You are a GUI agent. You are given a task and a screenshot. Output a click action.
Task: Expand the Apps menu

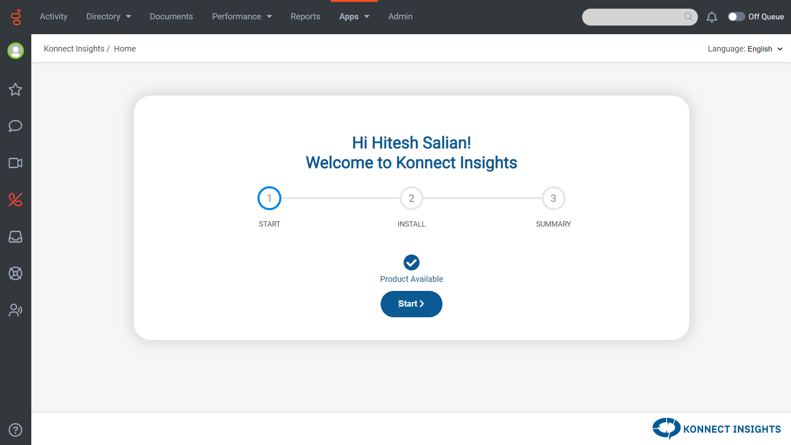pos(354,16)
